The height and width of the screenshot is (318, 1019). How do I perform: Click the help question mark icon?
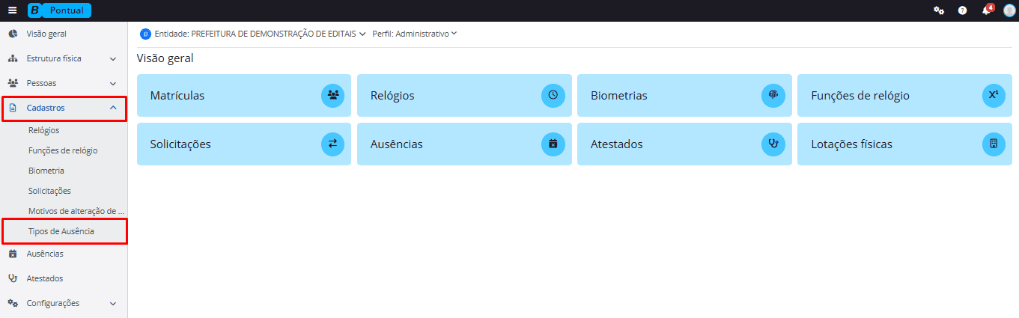(962, 10)
